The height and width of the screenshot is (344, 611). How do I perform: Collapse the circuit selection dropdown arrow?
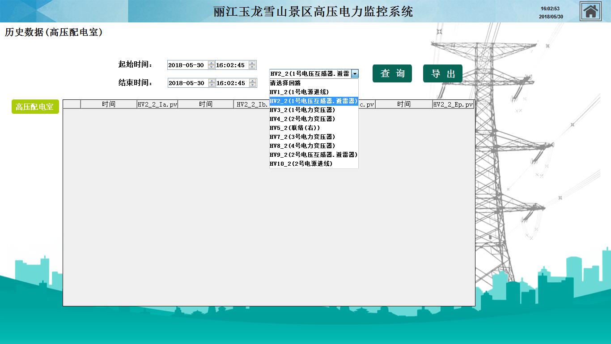pos(354,74)
